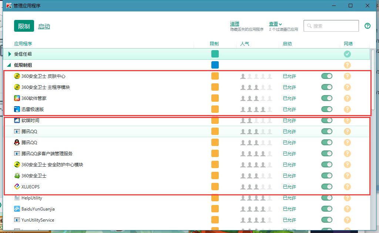This screenshot has width=379, height=233.
Task: Open restriction level menu for 360软件管家
Action: click(215, 98)
